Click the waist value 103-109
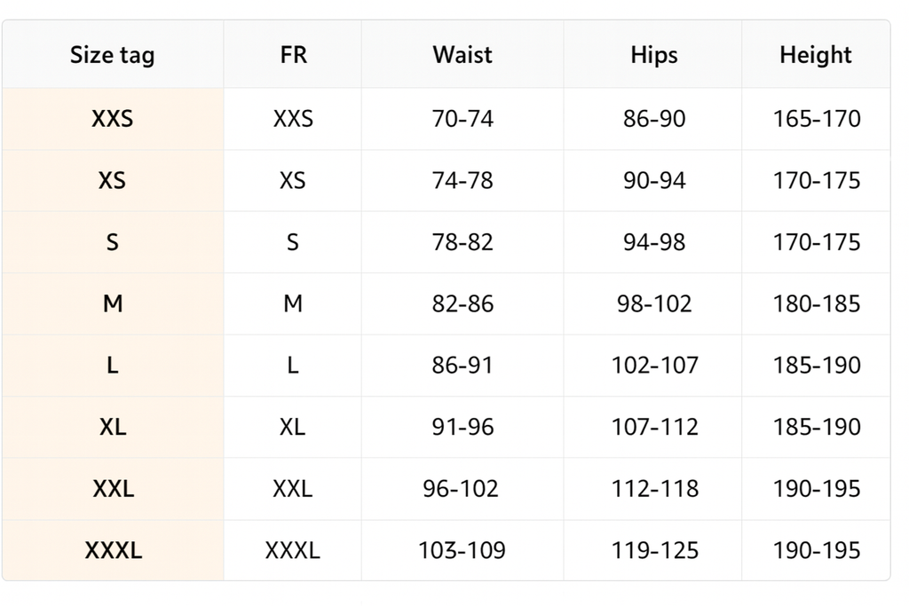Screen dimensions: 909x606 462,551
